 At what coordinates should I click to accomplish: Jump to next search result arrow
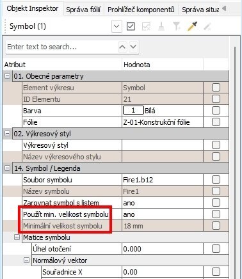133,47
